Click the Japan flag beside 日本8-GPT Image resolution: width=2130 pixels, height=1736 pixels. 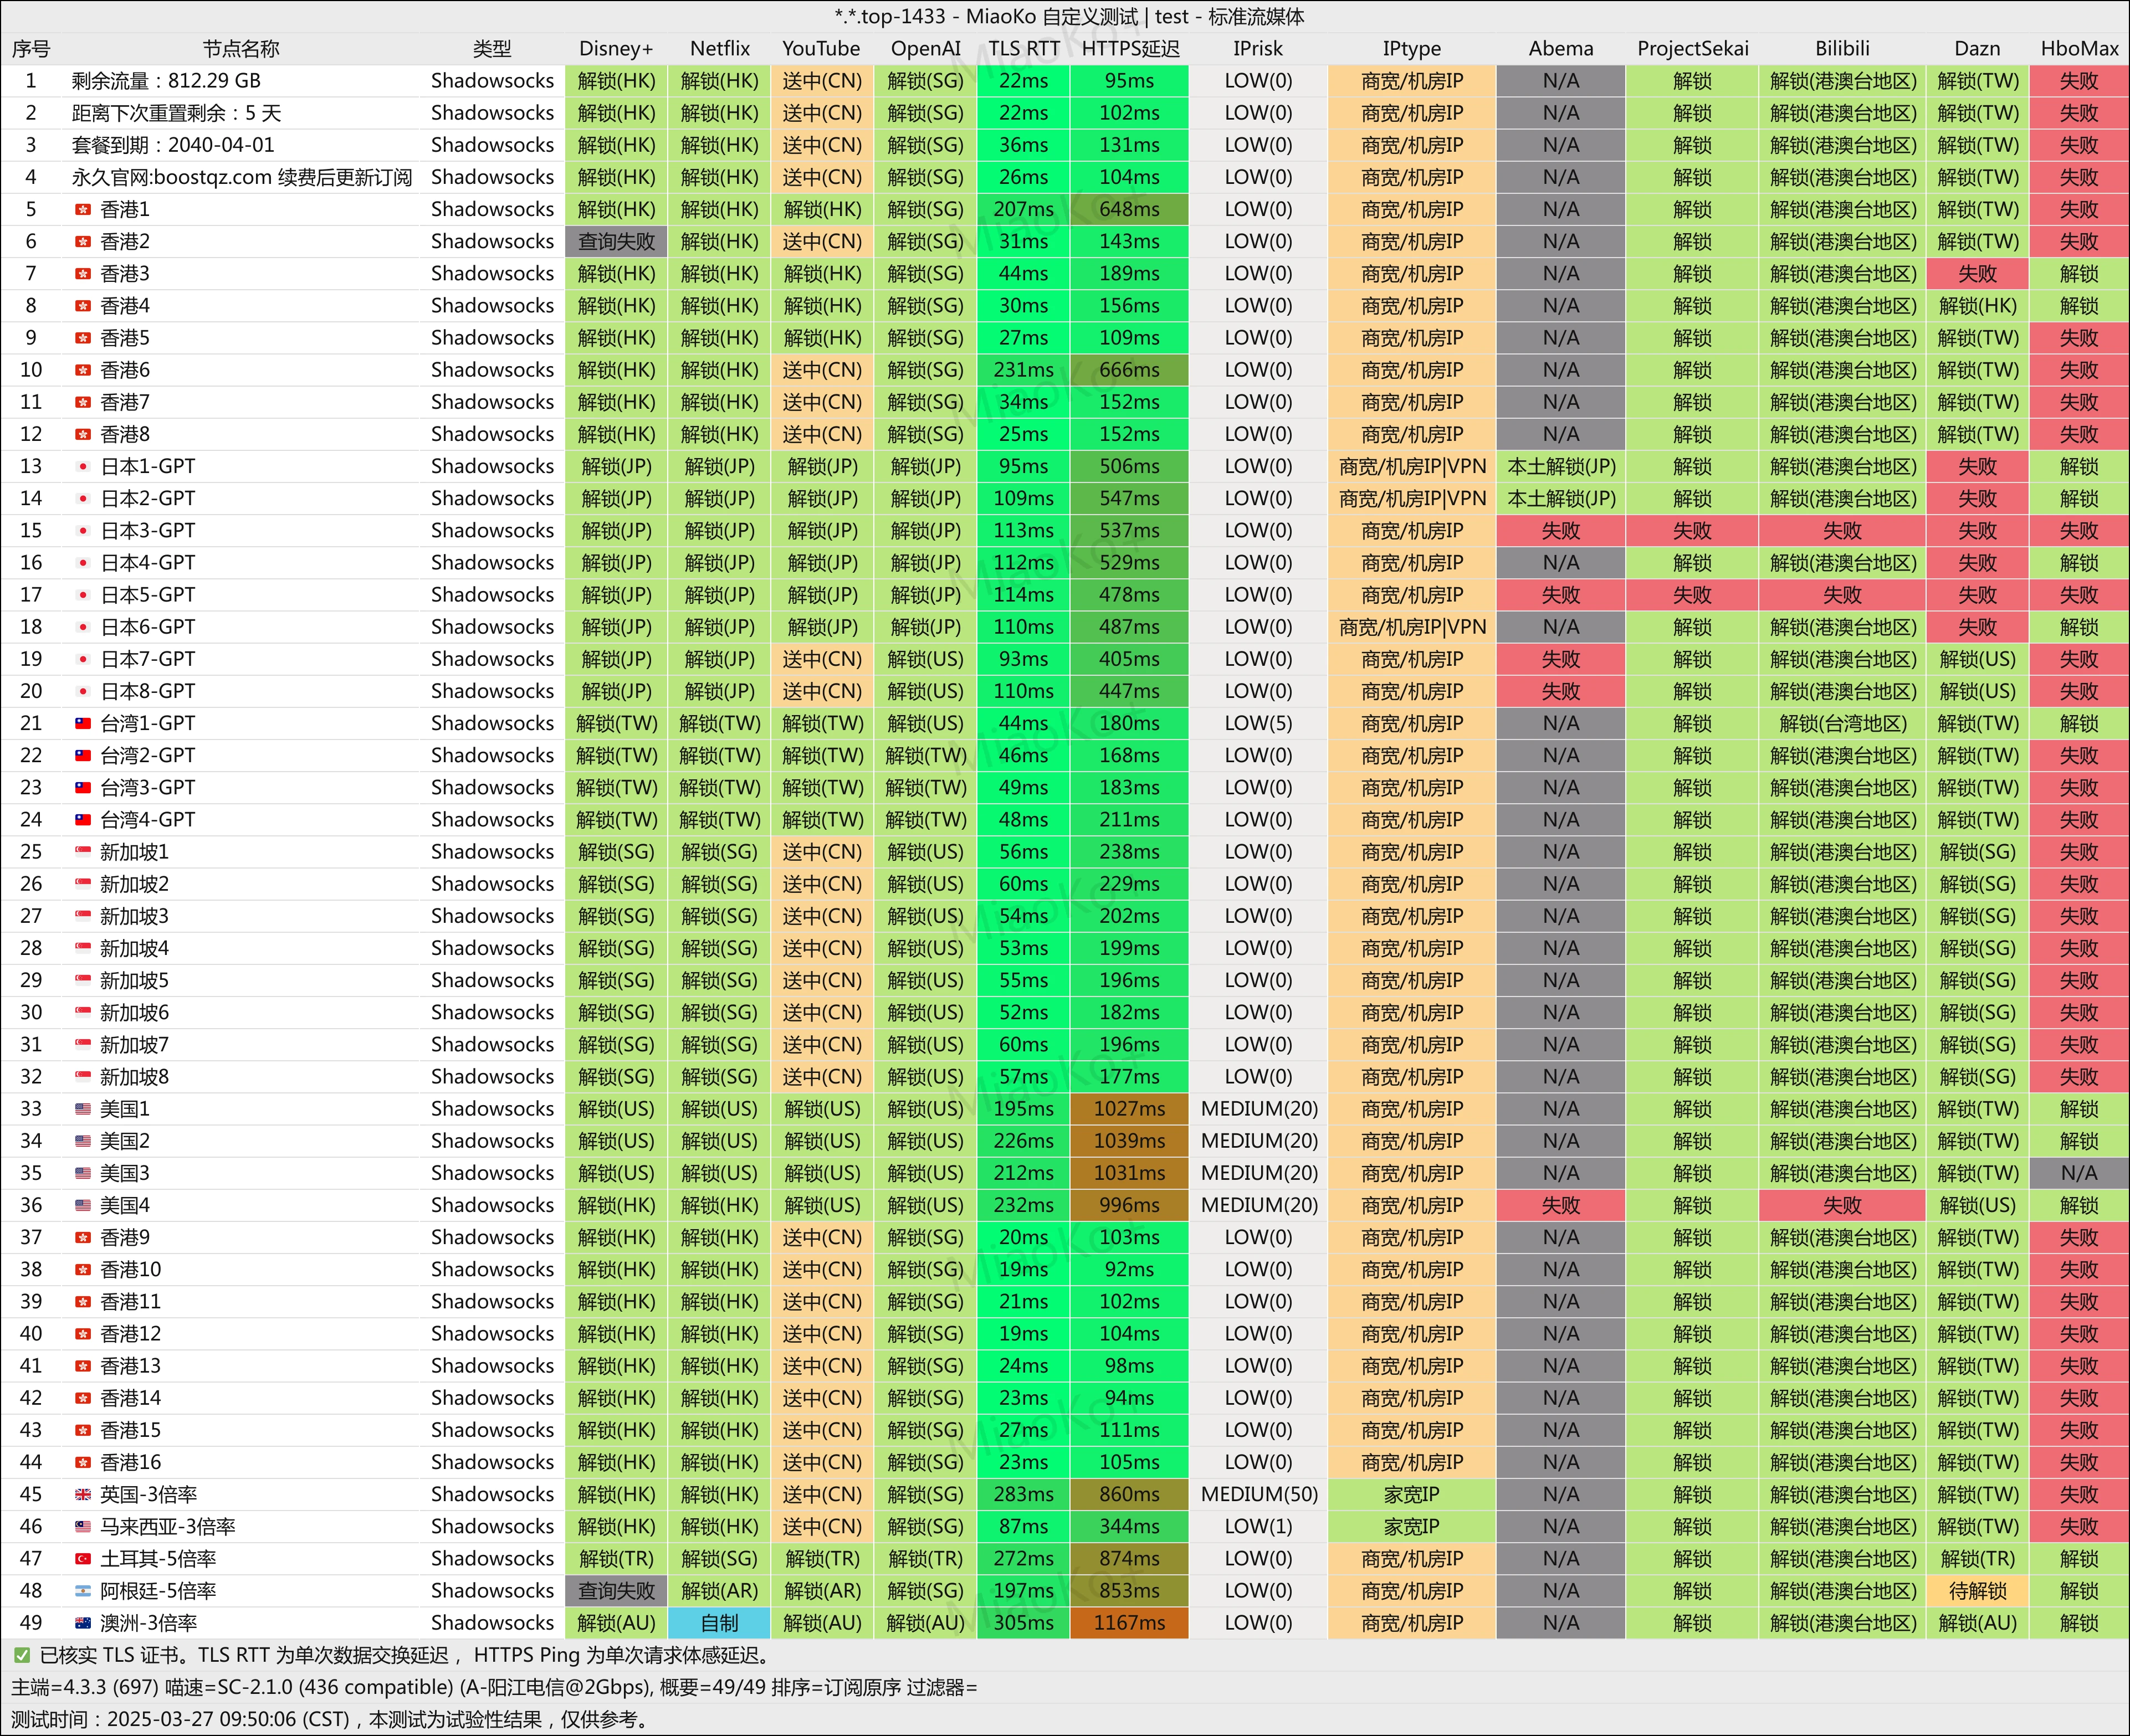click(x=83, y=691)
